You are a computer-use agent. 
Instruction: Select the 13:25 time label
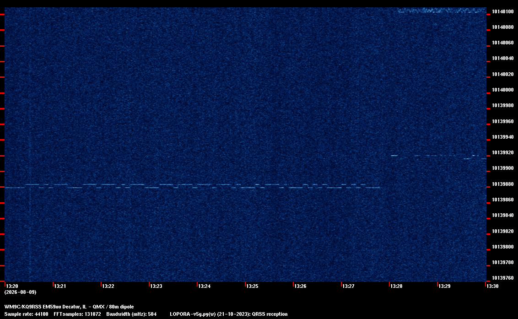pos(252,286)
